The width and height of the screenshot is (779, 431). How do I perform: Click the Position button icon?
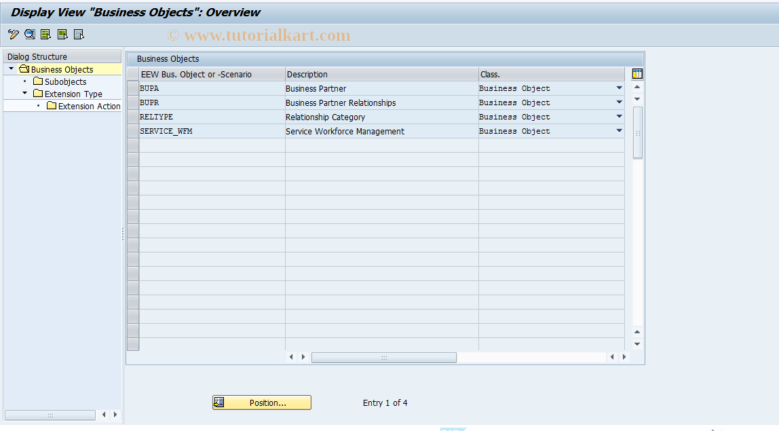[x=219, y=402]
